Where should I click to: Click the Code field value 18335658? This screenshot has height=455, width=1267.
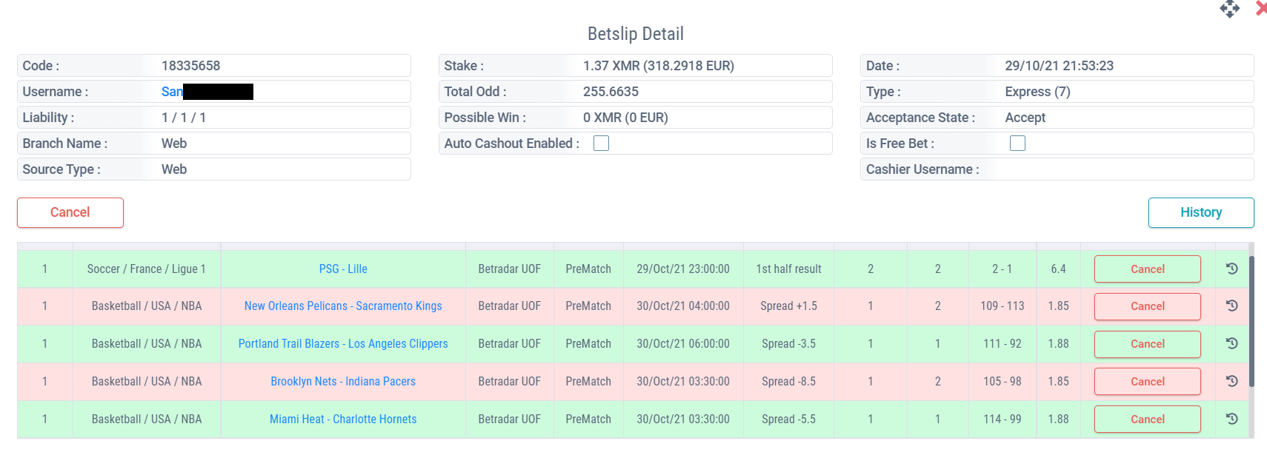[190, 66]
